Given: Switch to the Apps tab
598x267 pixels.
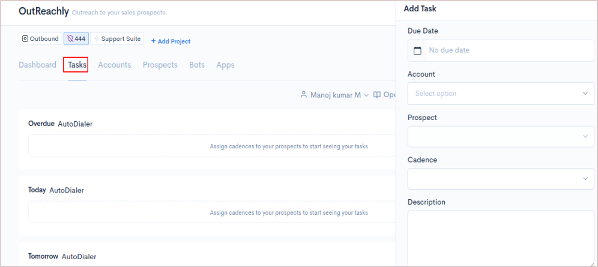Looking at the screenshot, I should tap(225, 65).
